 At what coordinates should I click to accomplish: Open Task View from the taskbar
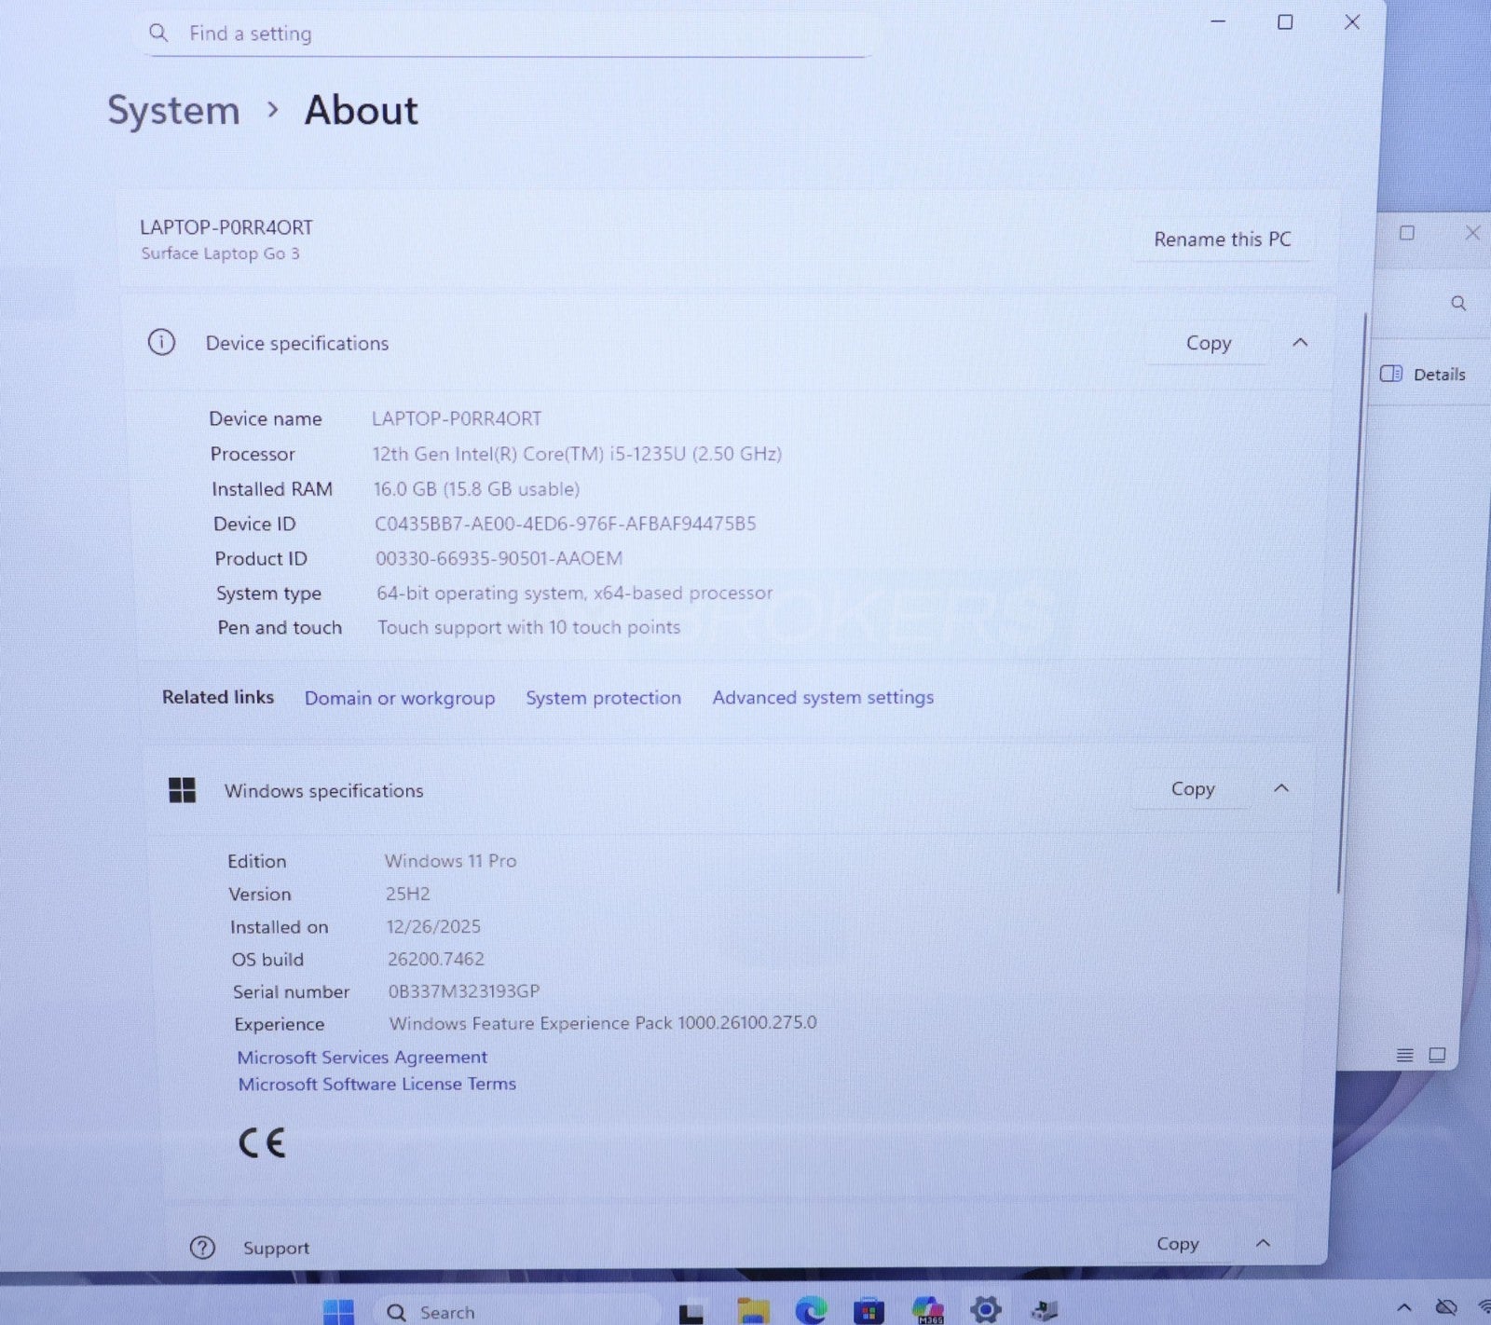click(x=691, y=1312)
